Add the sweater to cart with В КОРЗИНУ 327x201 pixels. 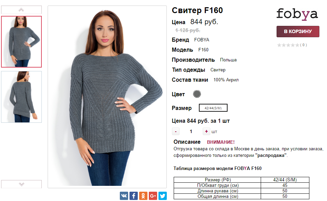298,31
